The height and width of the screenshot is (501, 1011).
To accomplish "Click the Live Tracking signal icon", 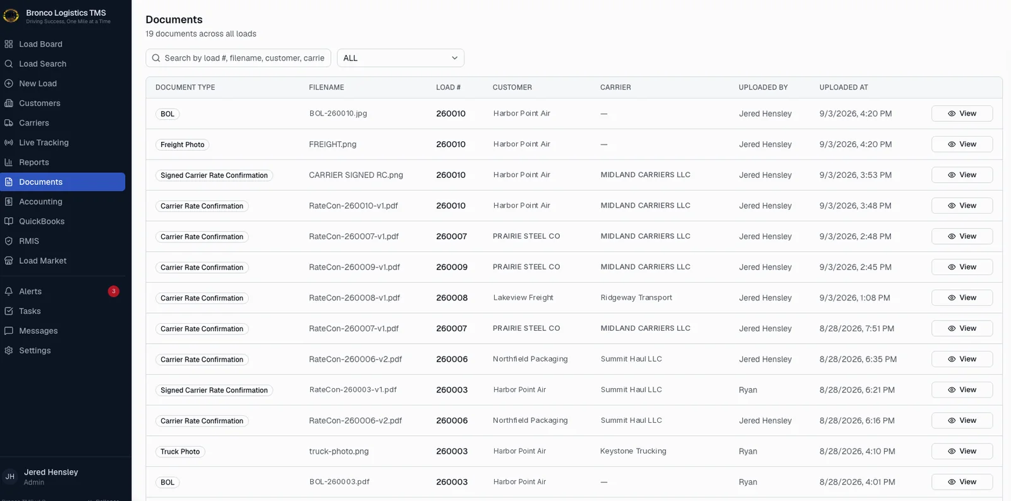I will click(9, 143).
